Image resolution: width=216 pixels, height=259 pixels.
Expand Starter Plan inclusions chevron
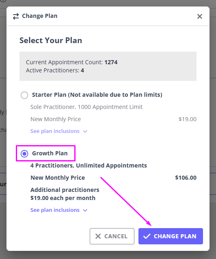coord(85,131)
